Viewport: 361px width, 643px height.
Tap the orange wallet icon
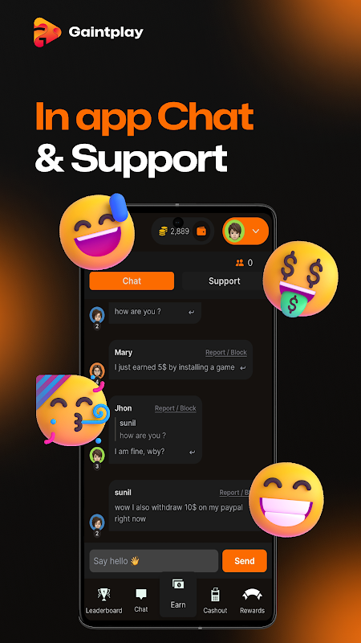(201, 231)
